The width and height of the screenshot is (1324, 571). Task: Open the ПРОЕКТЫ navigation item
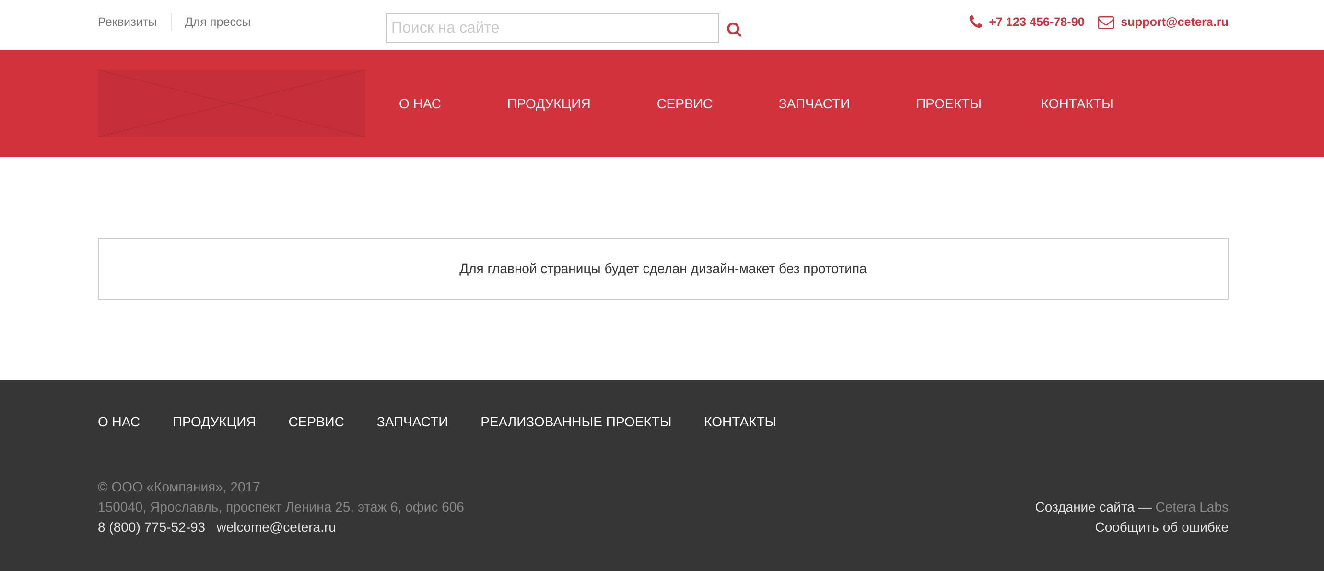(x=949, y=103)
